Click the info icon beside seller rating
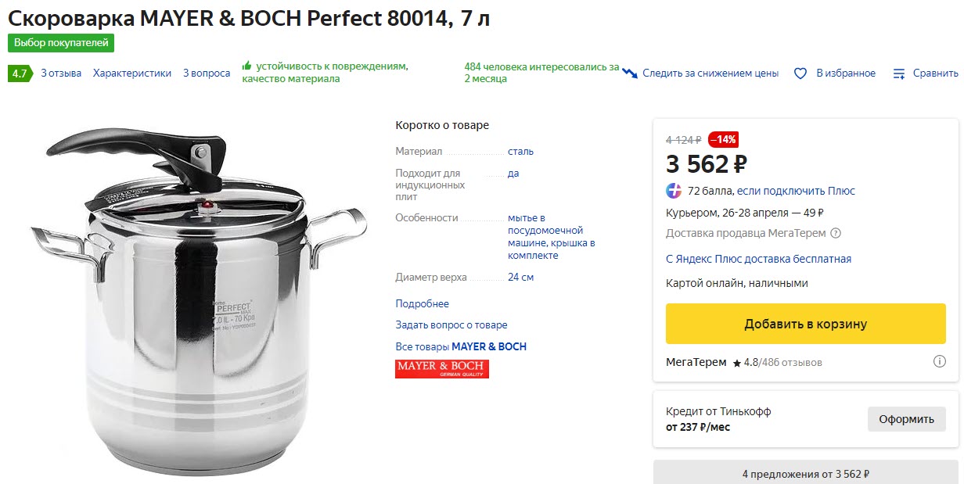Screen dimensions: 964x484 [x=939, y=362]
